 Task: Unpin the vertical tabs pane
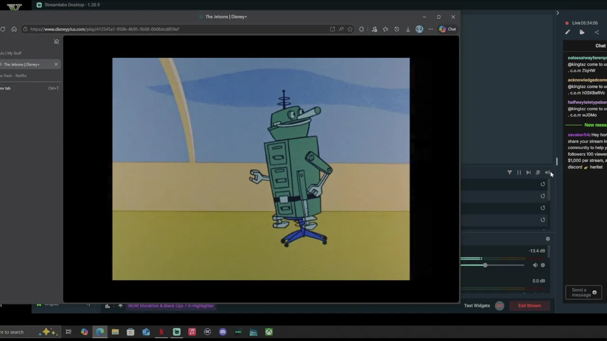pos(56,42)
